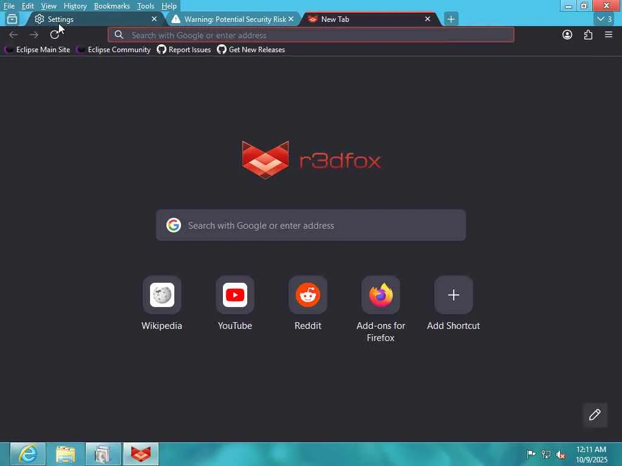The image size is (622, 466).
Task: Open File Explorer from taskbar
Action: [x=66, y=454]
